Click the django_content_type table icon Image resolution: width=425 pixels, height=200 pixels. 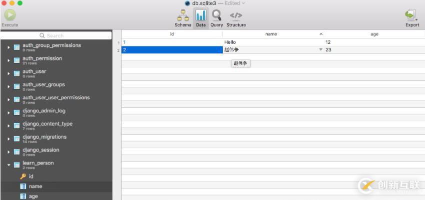[16, 126]
